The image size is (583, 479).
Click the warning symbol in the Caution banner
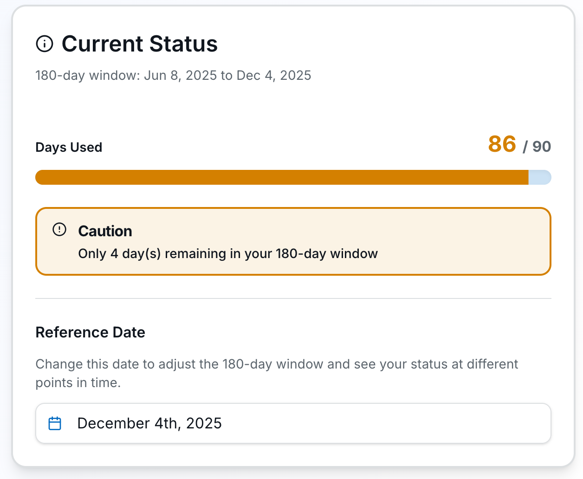(x=59, y=229)
